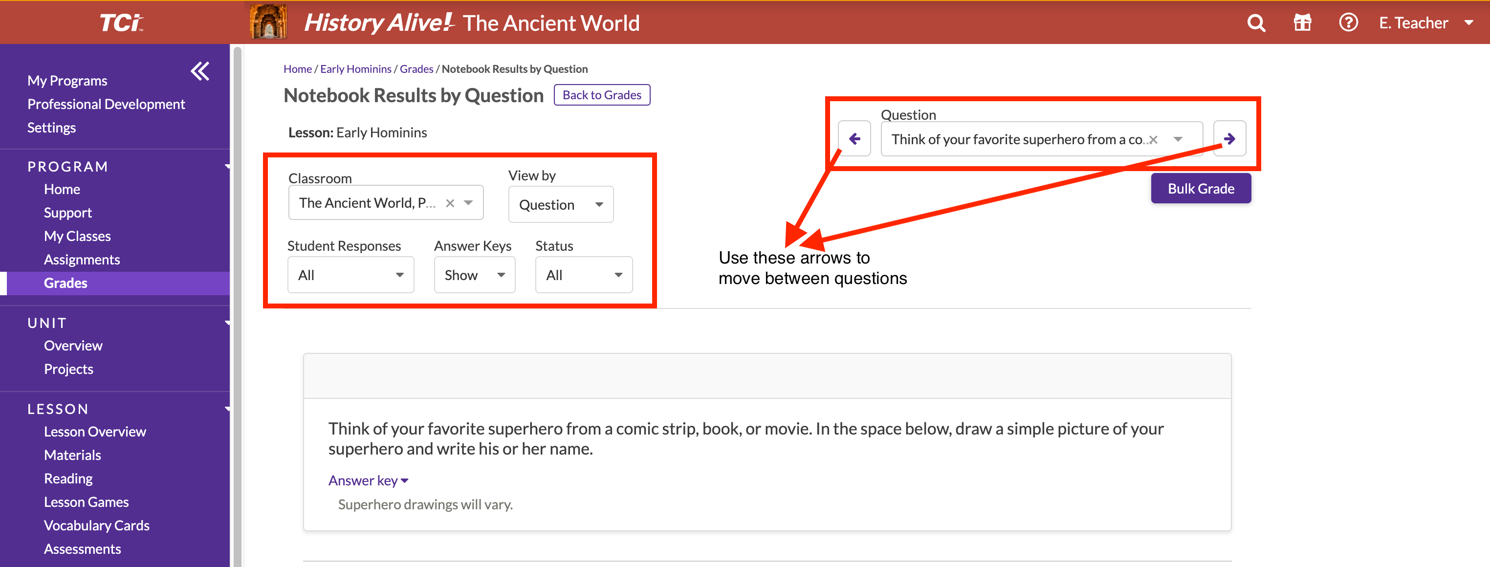This screenshot has height=567, width=1490.
Task: Click the search magnifier icon
Action: point(1256,23)
